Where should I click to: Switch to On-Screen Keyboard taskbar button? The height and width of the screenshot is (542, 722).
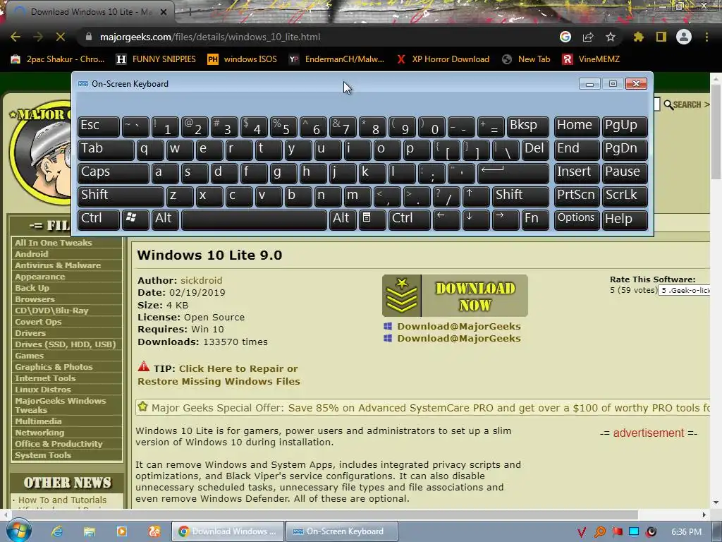(342, 531)
